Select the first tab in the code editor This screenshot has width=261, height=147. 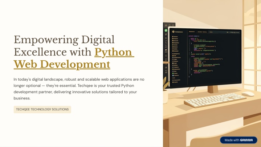tap(192, 32)
